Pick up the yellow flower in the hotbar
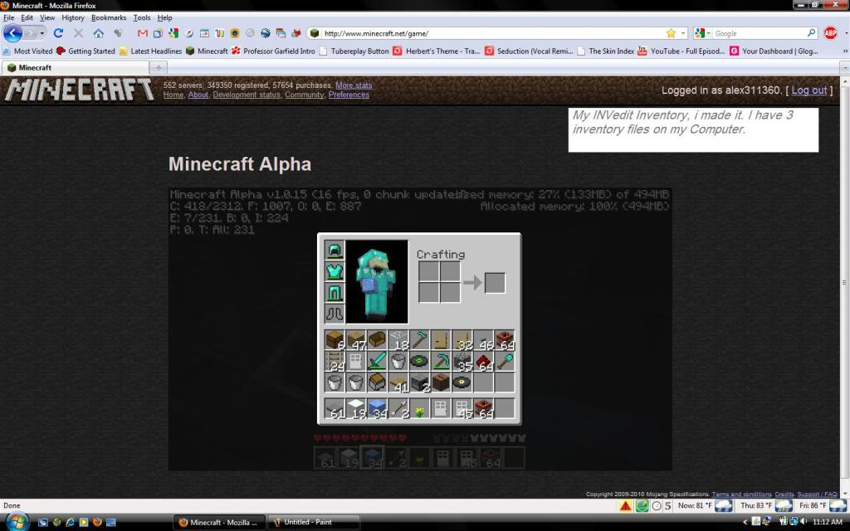The width and height of the screenshot is (850, 531). point(419,408)
